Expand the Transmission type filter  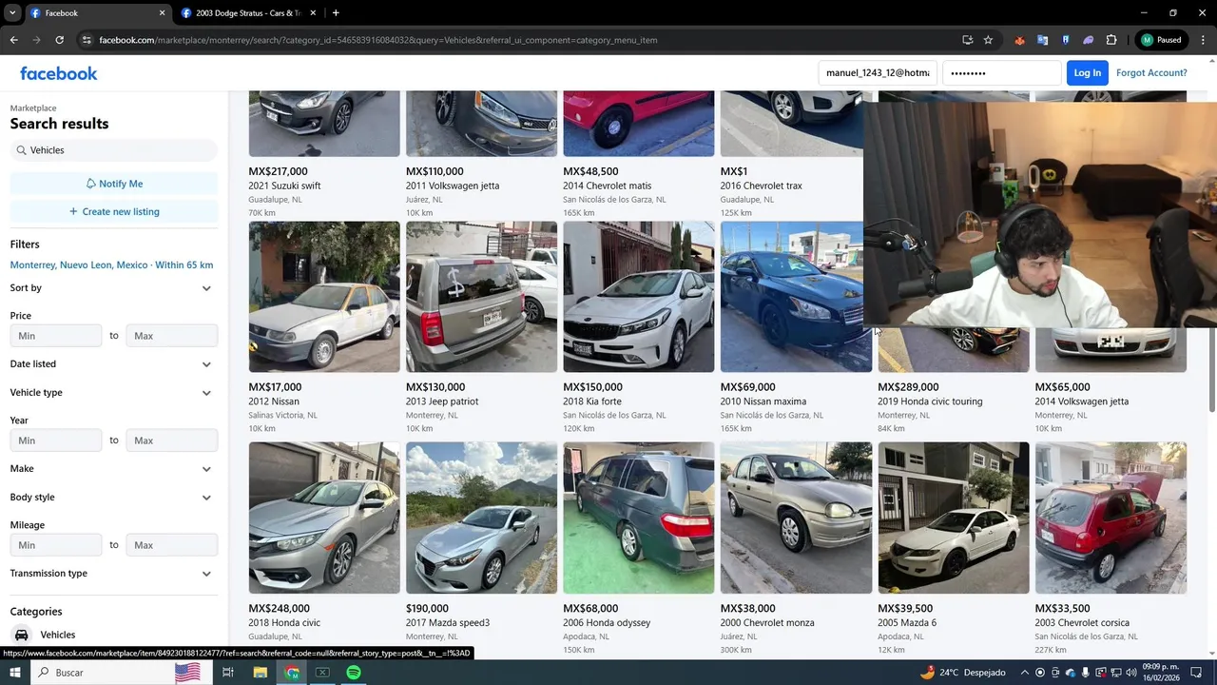[x=114, y=574]
